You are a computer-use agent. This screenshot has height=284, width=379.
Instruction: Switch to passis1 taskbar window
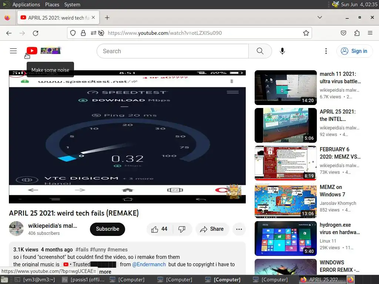pos(83,280)
